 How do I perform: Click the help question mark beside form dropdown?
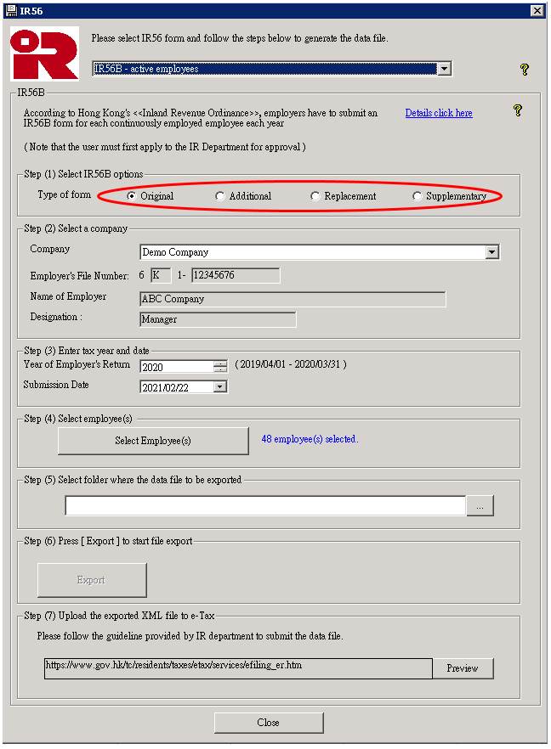(x=525, y=70)
